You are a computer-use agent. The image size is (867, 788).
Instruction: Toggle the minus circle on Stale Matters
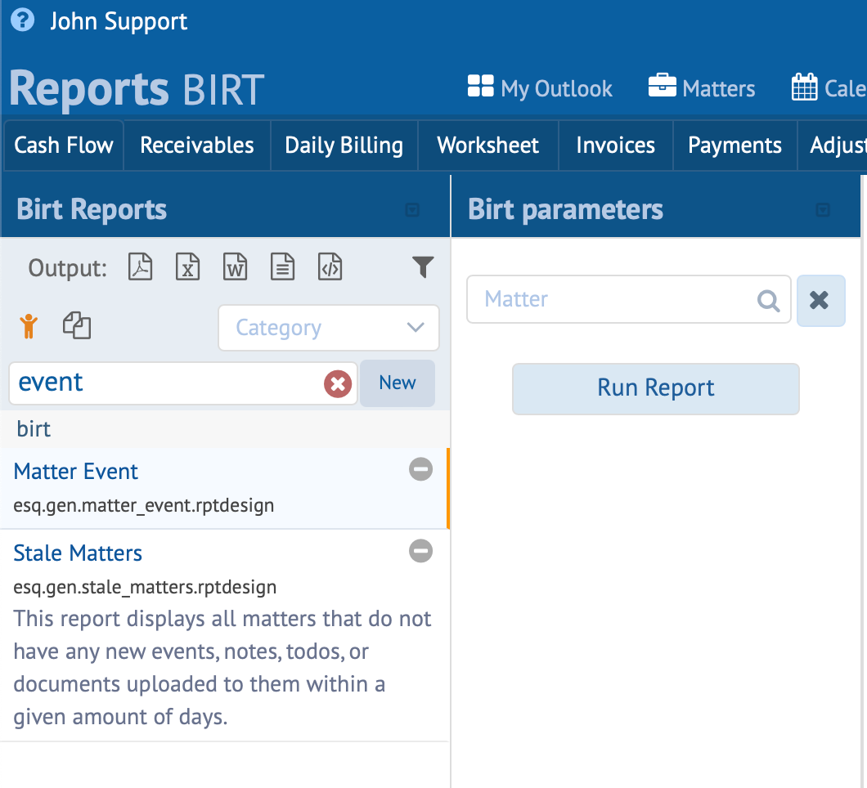[420, 551]
